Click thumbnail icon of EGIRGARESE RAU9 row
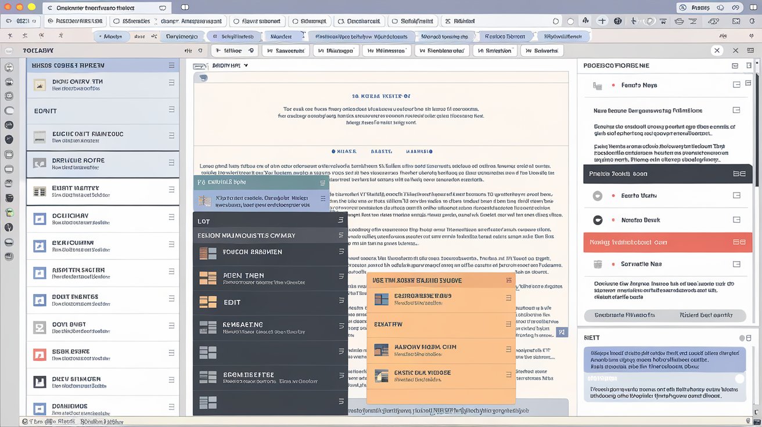 click(381, 299)
